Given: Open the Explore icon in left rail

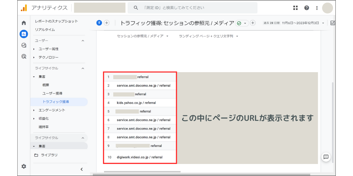Looking at the screenshot, I should click(x=24, y=45).
